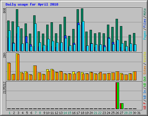
Task: Click the "Daily usage for April 2018" title
Action: [x=32, y=4]
